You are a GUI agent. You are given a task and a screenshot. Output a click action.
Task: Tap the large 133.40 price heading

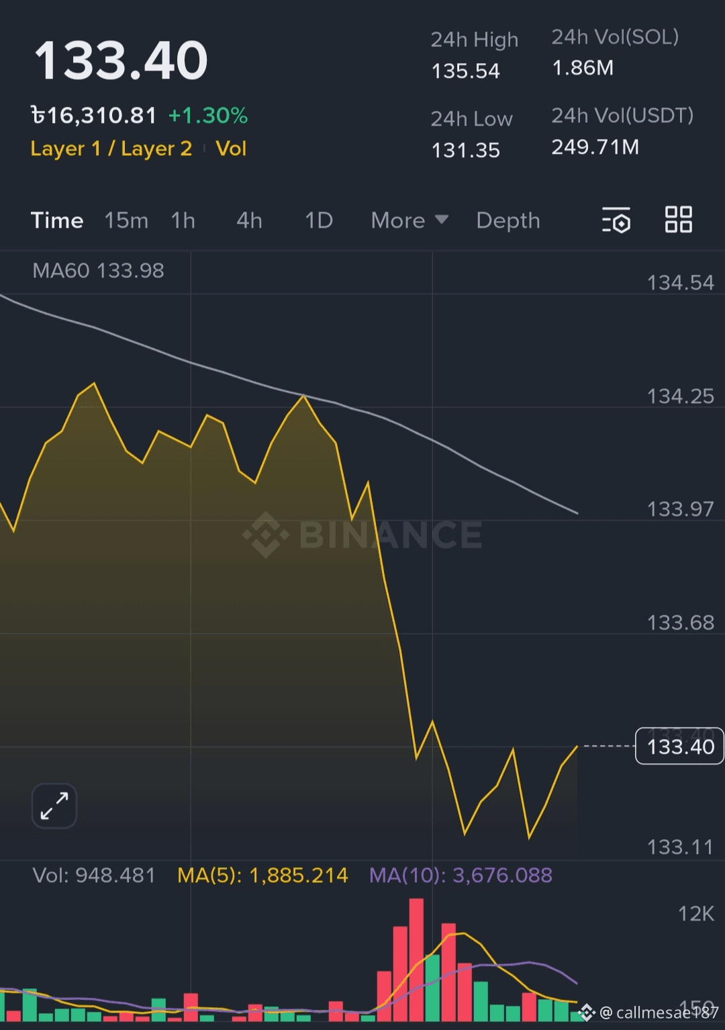pyautogui.click(x=122, y=61)
